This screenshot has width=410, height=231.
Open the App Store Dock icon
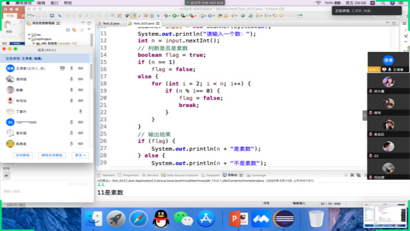tap(207, 219)
